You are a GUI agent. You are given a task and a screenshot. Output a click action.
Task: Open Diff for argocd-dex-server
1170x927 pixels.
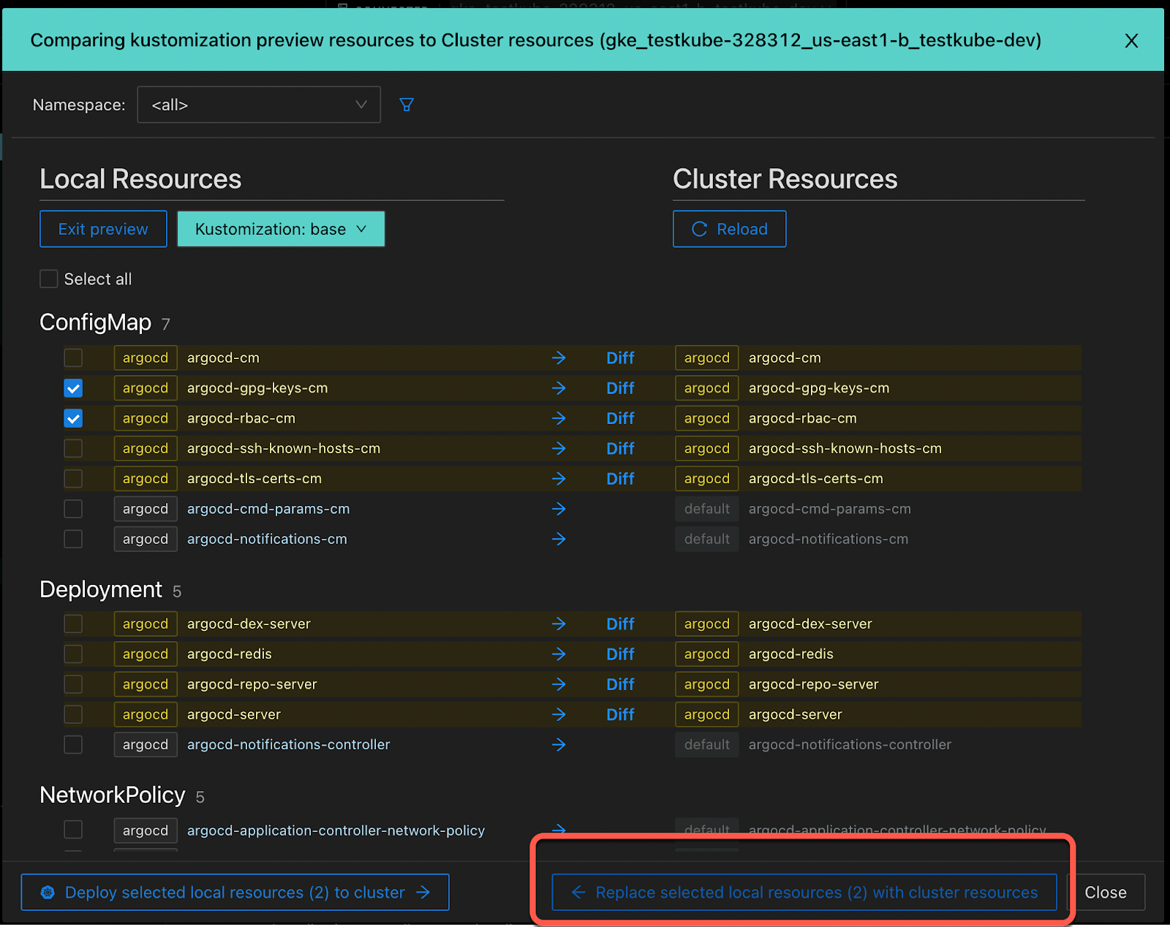620,624
